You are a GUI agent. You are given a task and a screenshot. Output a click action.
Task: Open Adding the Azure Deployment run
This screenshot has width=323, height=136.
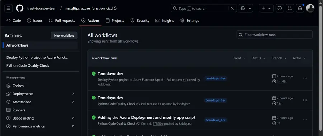coord(146,118)
